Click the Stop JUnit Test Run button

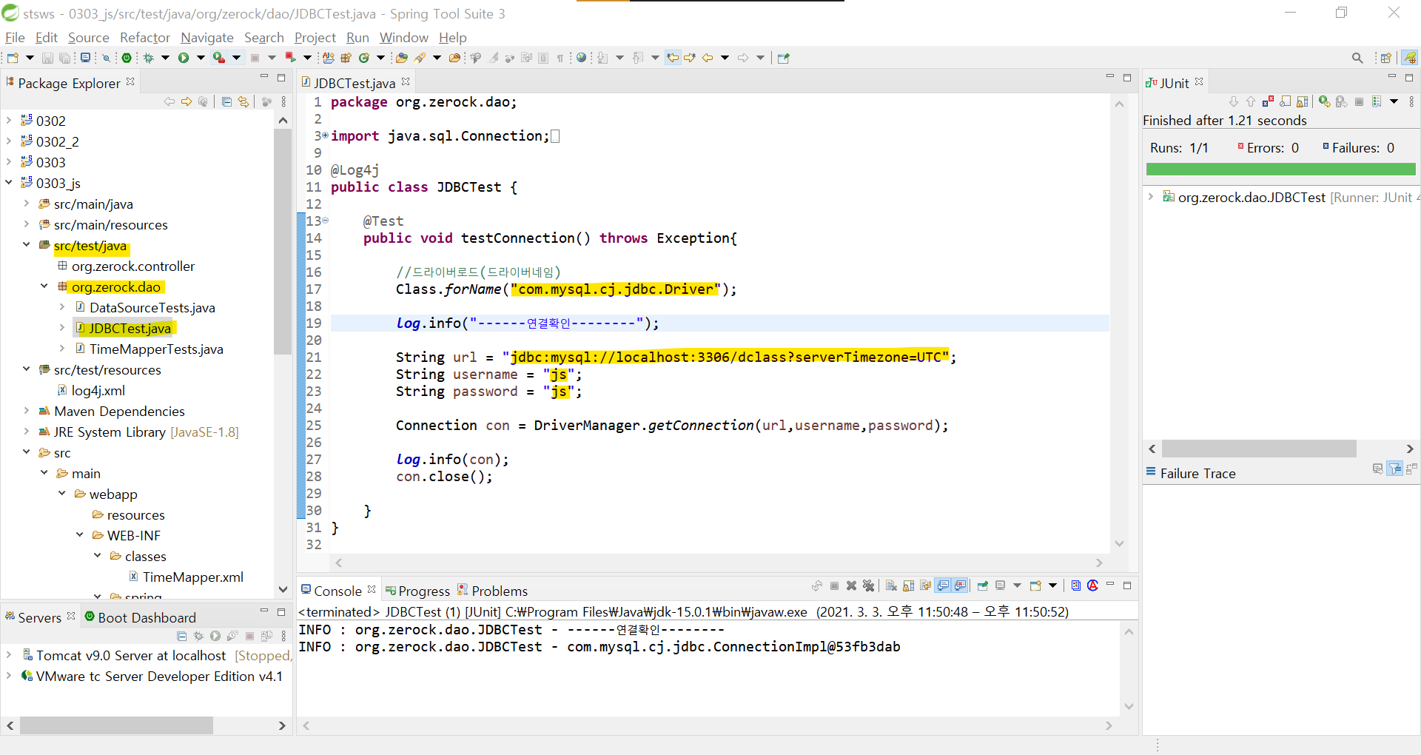click(1359, 101)
